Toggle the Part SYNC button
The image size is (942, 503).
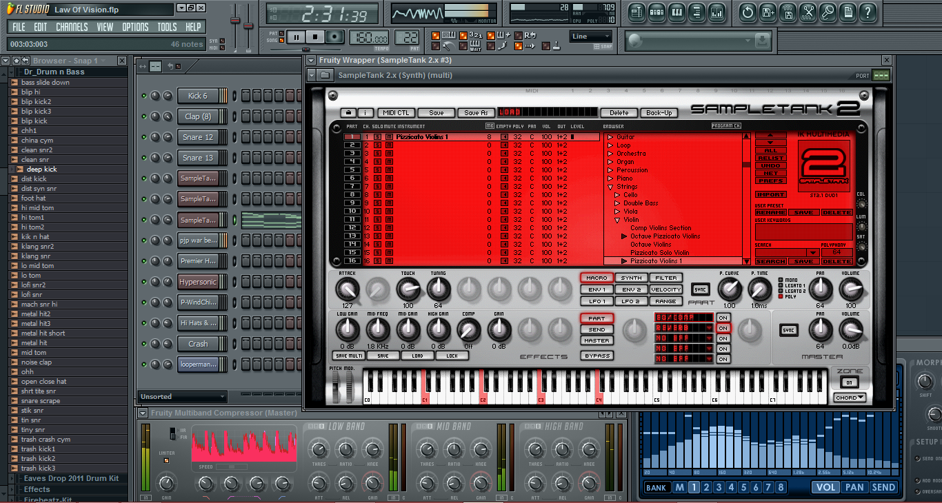(701, 289)
